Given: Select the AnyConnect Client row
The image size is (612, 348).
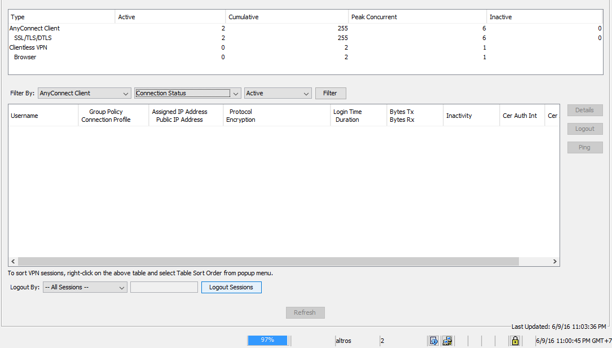Looking at the screenshot, I should coord(306,28).
